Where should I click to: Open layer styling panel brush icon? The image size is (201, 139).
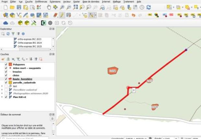[3, 59]
